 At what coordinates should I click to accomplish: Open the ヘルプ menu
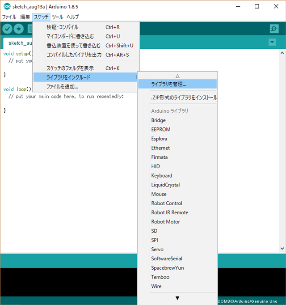click(73, 17)
